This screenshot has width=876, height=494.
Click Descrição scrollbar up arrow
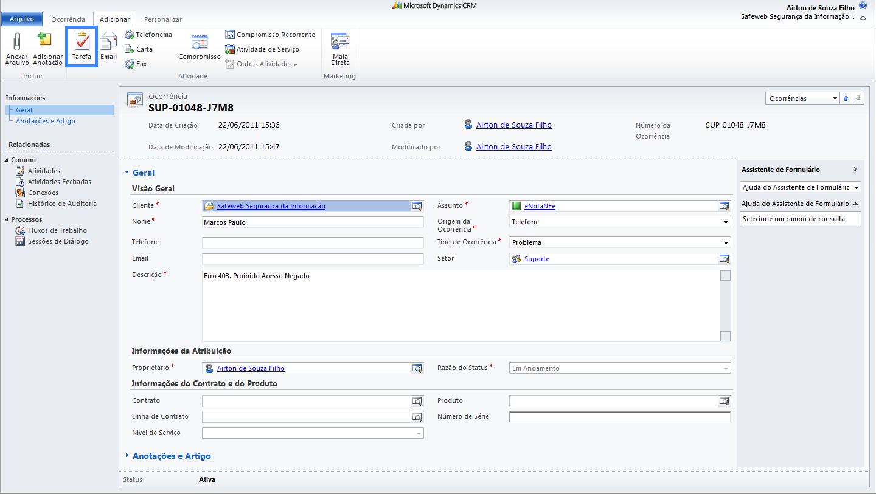click(x=725, y=276)
